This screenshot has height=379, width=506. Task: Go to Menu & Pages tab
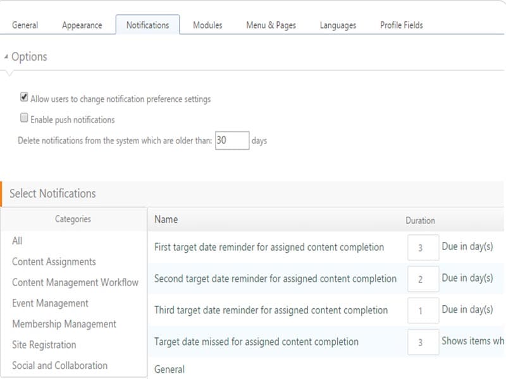point(271,25)
